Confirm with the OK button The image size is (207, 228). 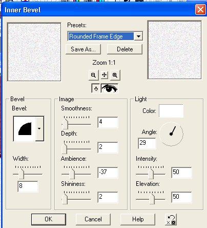49,219
